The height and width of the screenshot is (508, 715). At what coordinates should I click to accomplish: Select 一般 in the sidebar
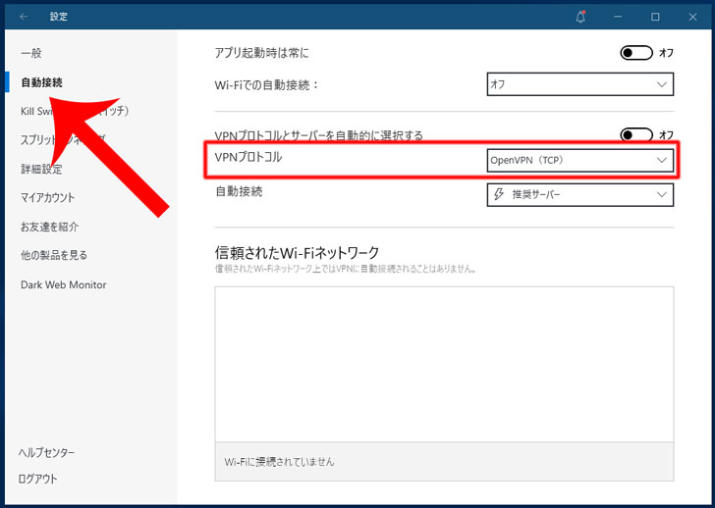coord(31,53)
